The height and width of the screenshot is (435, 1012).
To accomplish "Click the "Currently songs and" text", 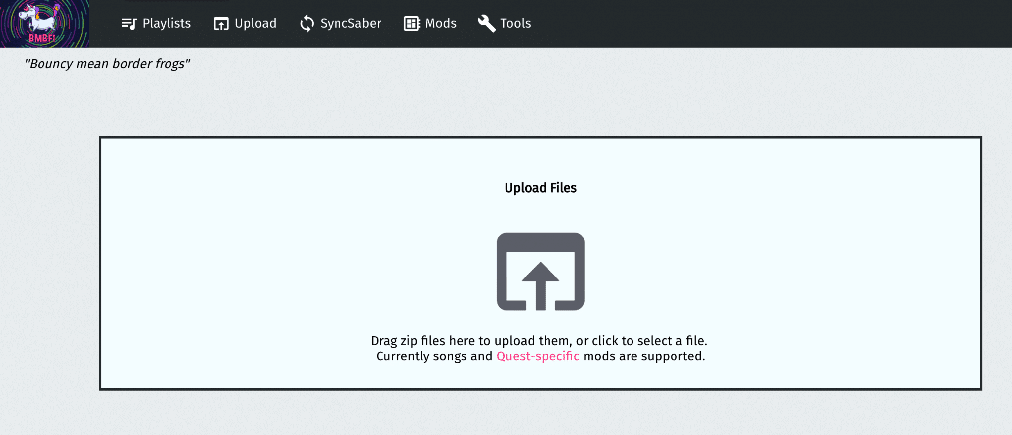I will click(x=434, y=356).
